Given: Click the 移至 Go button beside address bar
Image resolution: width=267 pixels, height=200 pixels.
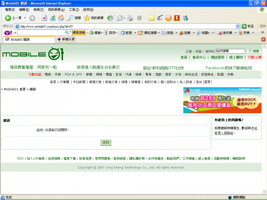Looking at the screenshot, I should pyautogui.click(x=248, y=26).
